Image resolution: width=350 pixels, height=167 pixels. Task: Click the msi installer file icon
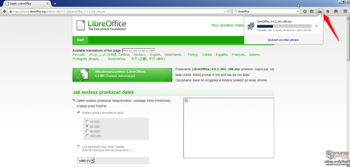[251, 26]
